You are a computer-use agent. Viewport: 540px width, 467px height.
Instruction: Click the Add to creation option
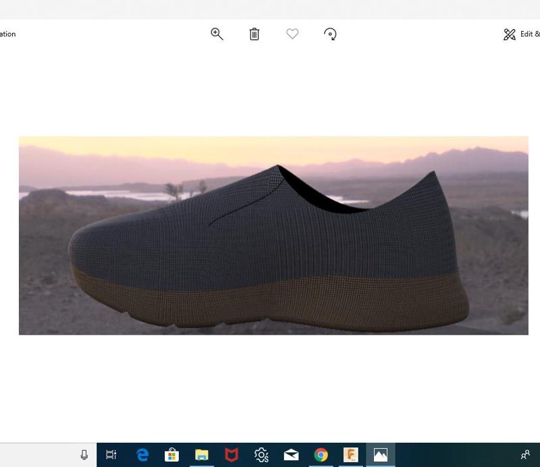click(x=7, y=34)
